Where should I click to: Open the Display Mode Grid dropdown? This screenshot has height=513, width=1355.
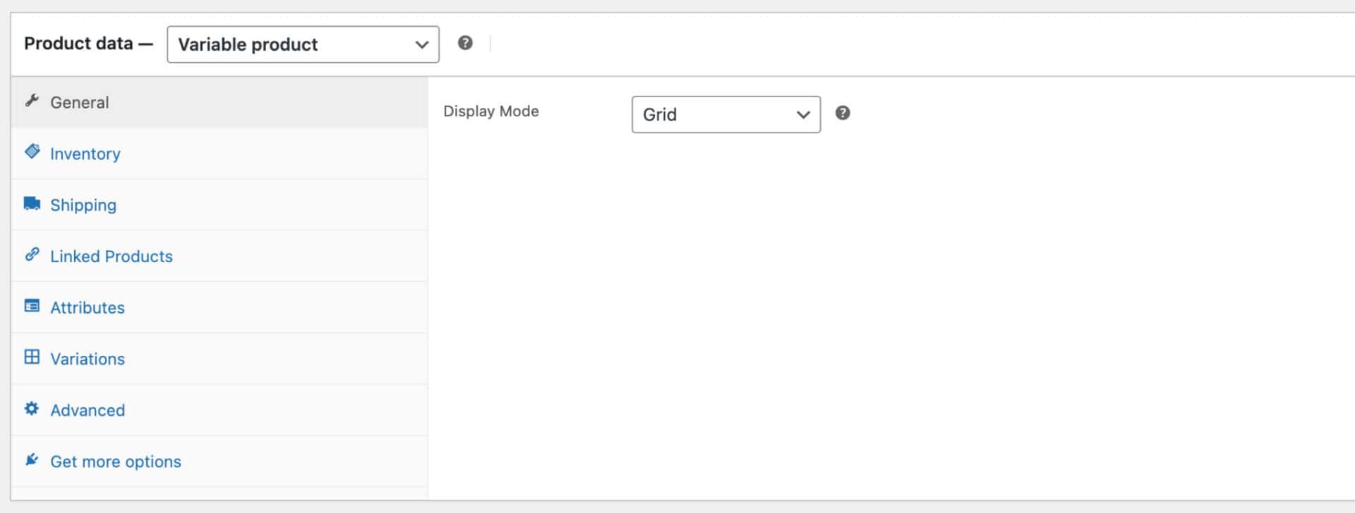coord(726,114)
